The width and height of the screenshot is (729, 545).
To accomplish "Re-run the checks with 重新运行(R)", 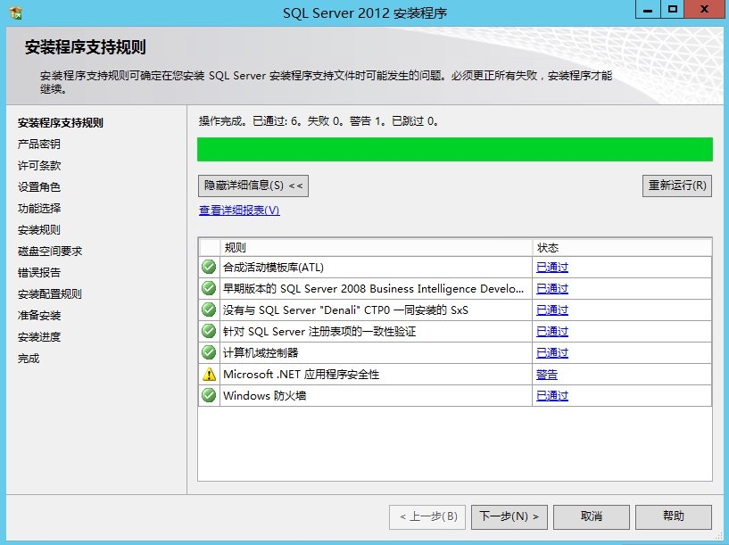I will tap(677, 186).
